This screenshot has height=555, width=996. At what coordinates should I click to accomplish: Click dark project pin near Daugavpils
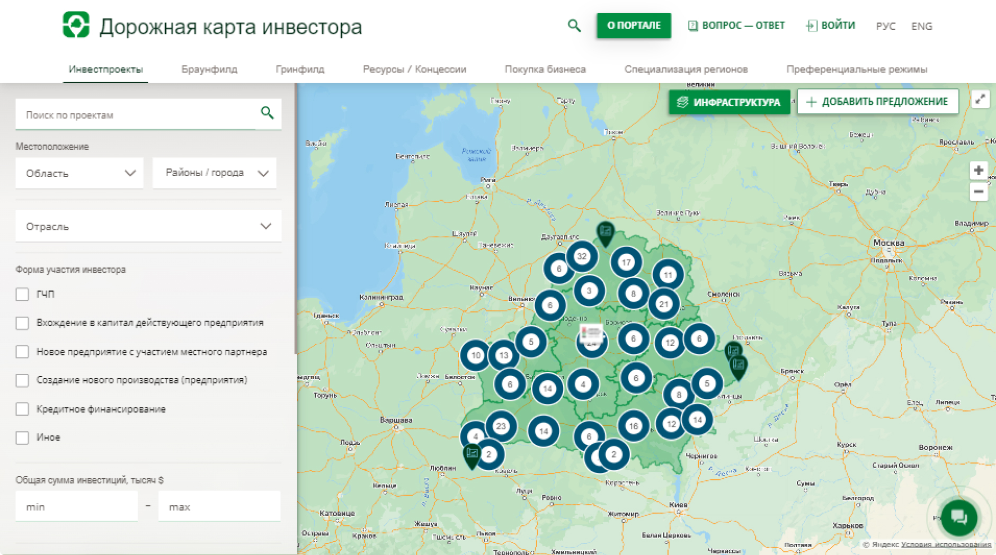tap(605, 234)
